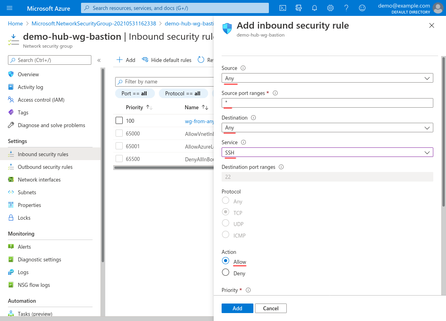Select the Deny action radio button

tap(226, 273)
